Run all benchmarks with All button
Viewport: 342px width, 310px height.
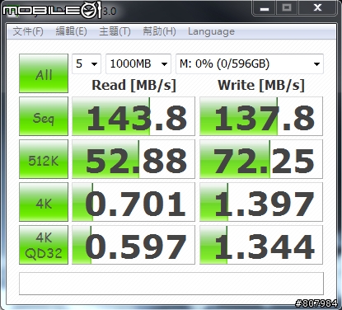[44, 73]
